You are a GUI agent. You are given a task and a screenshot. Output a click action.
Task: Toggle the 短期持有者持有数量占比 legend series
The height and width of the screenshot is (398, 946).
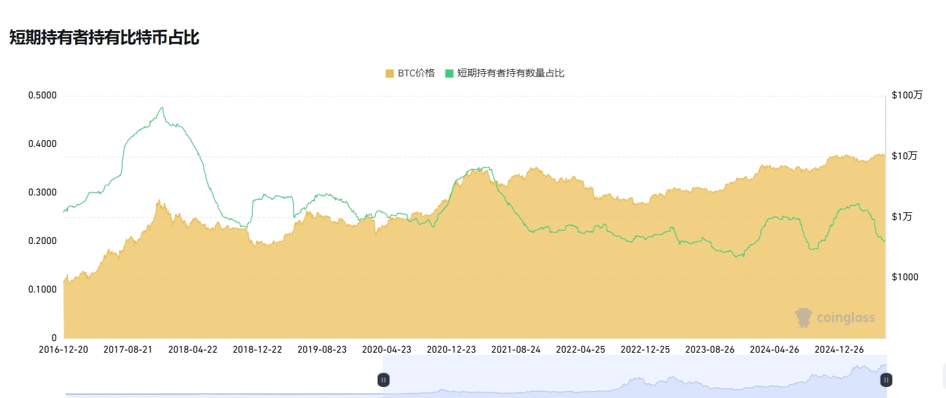[505, 73]
